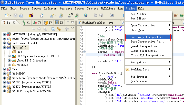Toggle Link with Editor in Package Explorer
Image resolution: width=184 pixels, height=105 pixels.
click(58, 29)
